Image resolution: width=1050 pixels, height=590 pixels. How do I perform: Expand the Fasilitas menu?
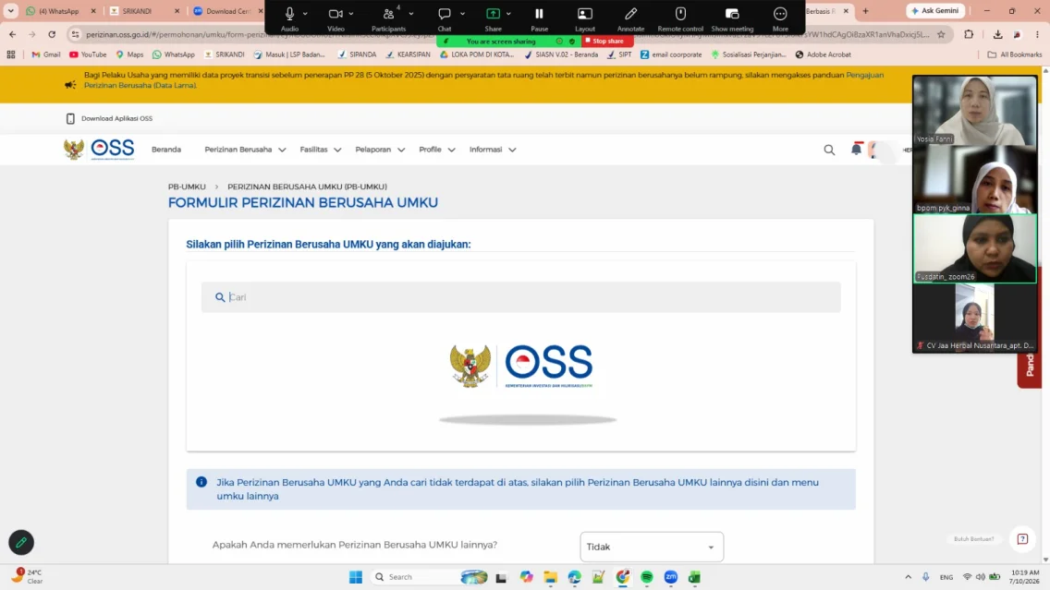click(x=320, y=150)
